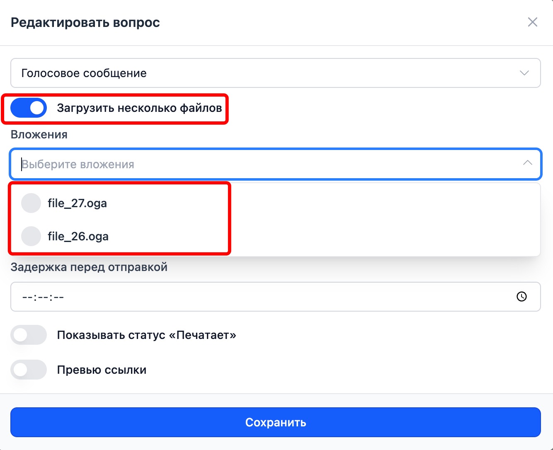The width and height of the screenshot is (553, 450).
Task: Click the Превью ссылки label text
Action: (x=102, y=370)
